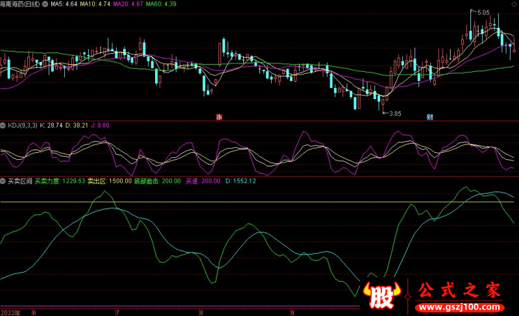Click the 股 bull logo icon
This screenshot has height=316, width=519.
coord(383,299)
